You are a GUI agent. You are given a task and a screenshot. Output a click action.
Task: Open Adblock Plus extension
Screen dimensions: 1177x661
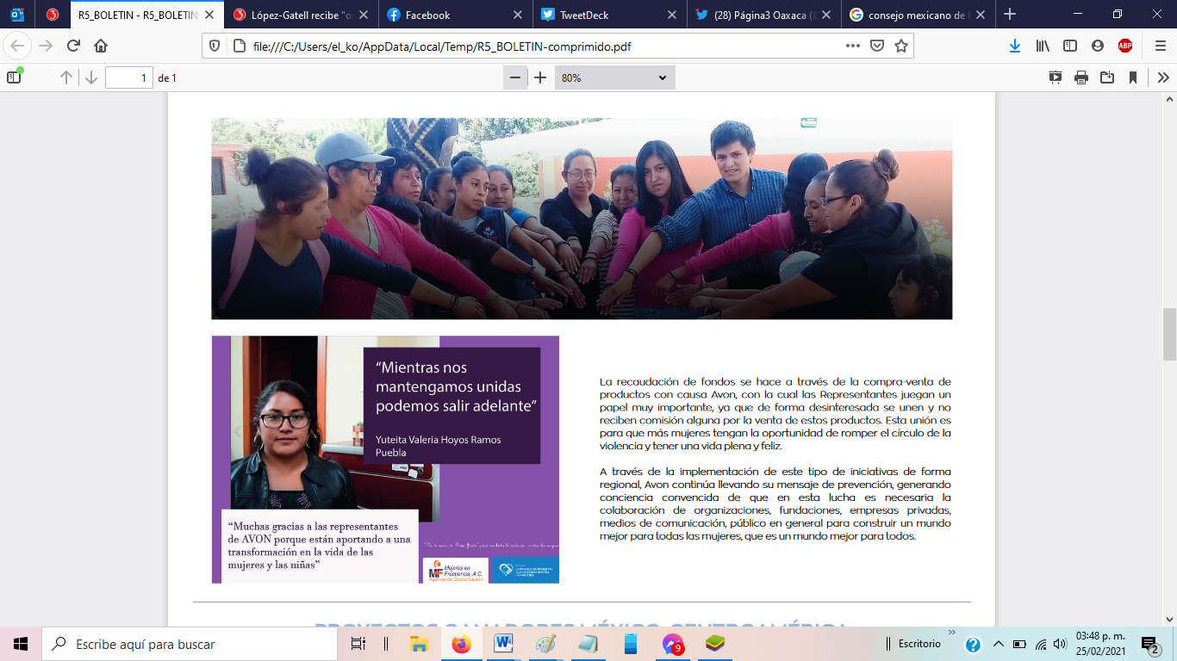(x=1125, y=46)
